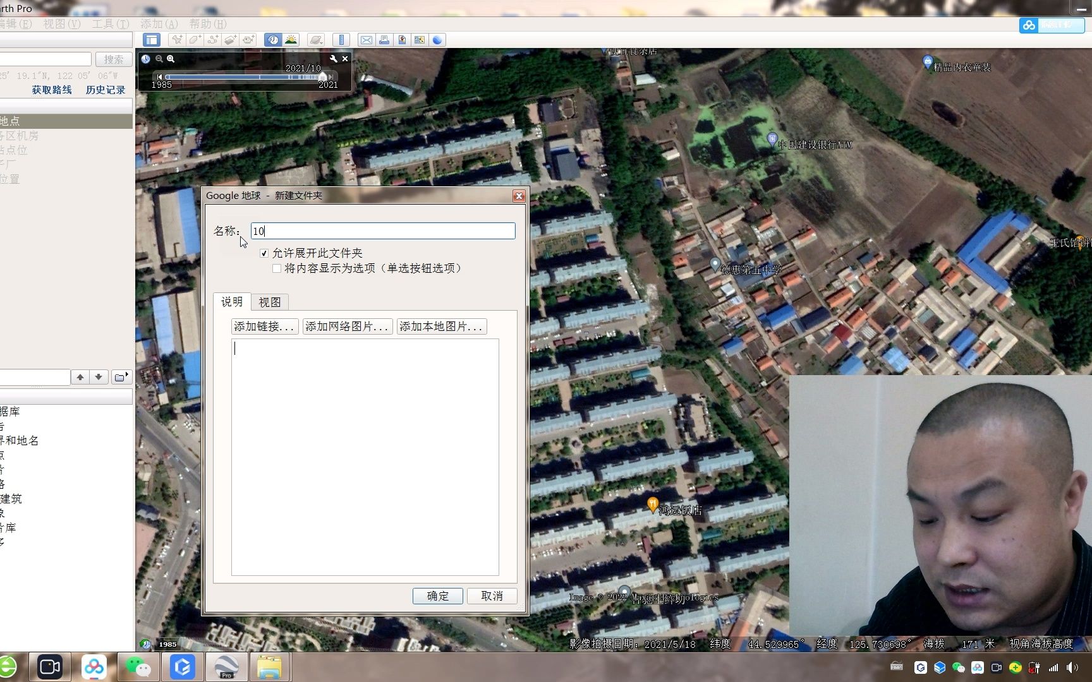The image size is (1092, 682).
Task: Close the new folder dialog
Action: 519,196
